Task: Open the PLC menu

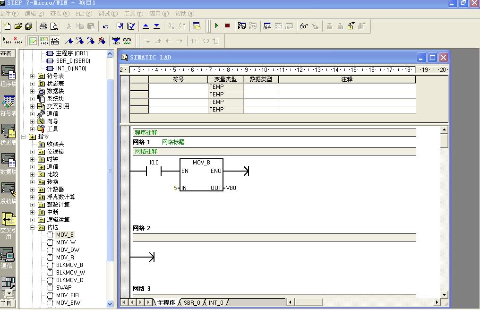Action: 83,14
